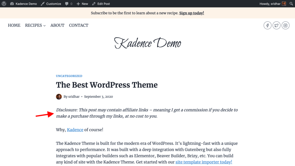Open the Kadence Demo dashboard link
Viewport: 295px width, 166px height.
(24, 4)
